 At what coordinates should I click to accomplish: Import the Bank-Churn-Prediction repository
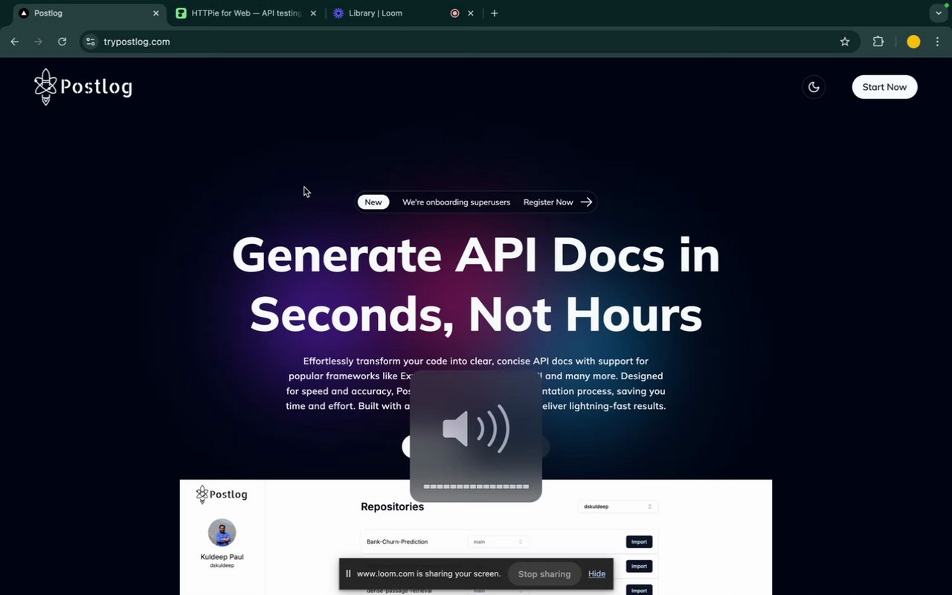click(639, 541)
